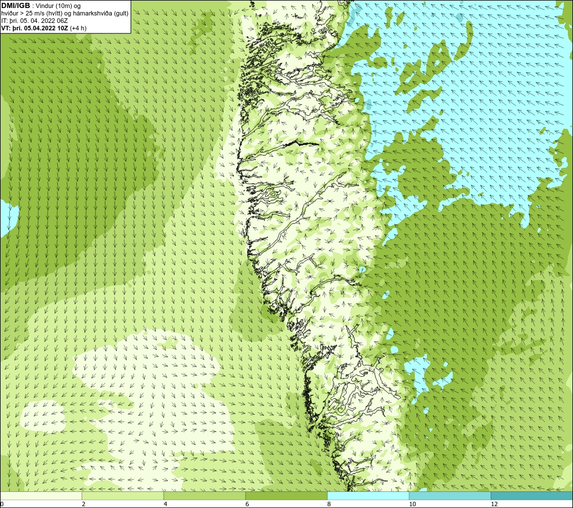Click the scale label '10'
The image size is (573, 508).
412,504
